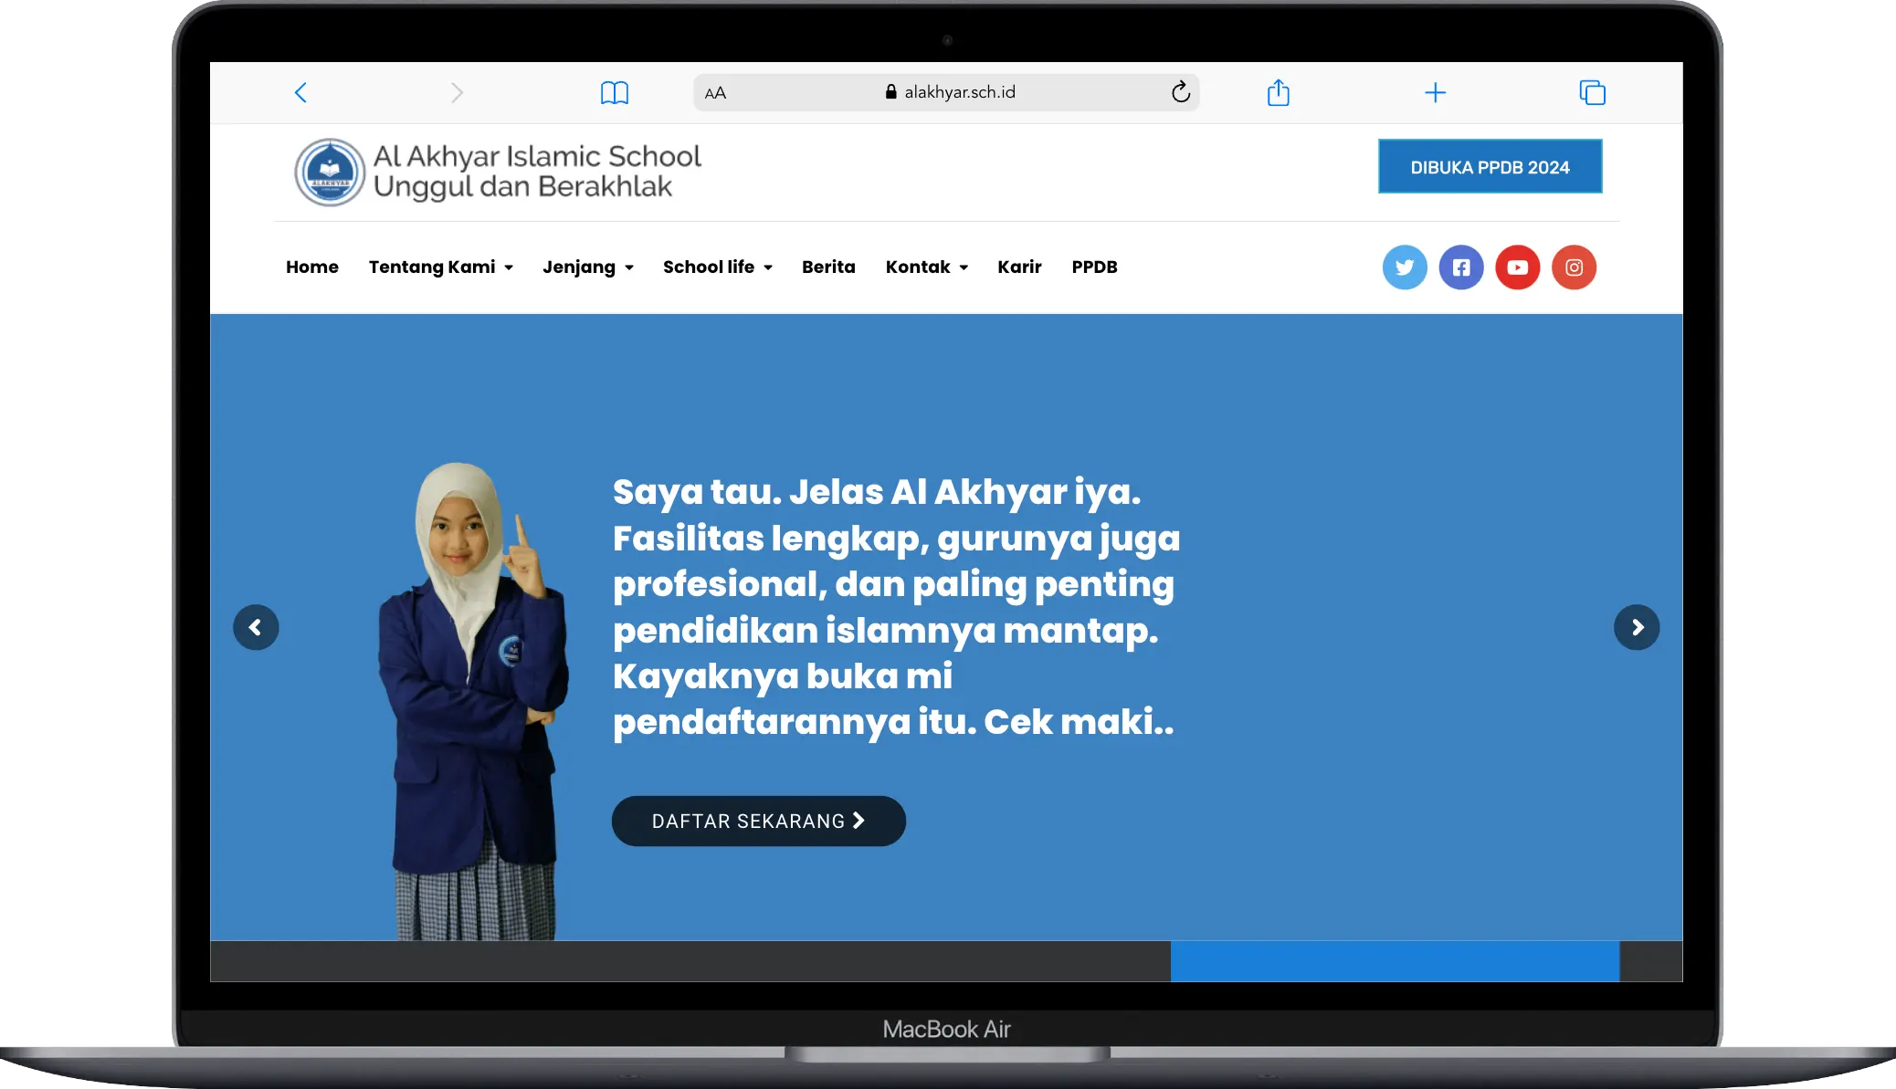Screen dimensions: 1896x1089
Task: Click the browser back arrow
Action: tap(300, 92)
